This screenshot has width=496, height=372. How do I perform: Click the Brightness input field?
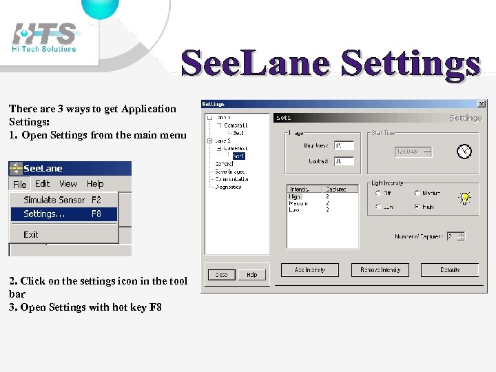click(x=344, y=145)
